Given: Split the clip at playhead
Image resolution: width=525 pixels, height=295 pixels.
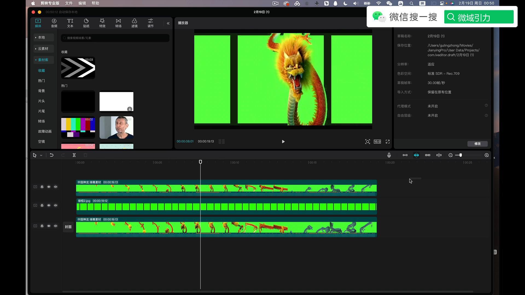Looking at the screenshot, I should 74,155.
